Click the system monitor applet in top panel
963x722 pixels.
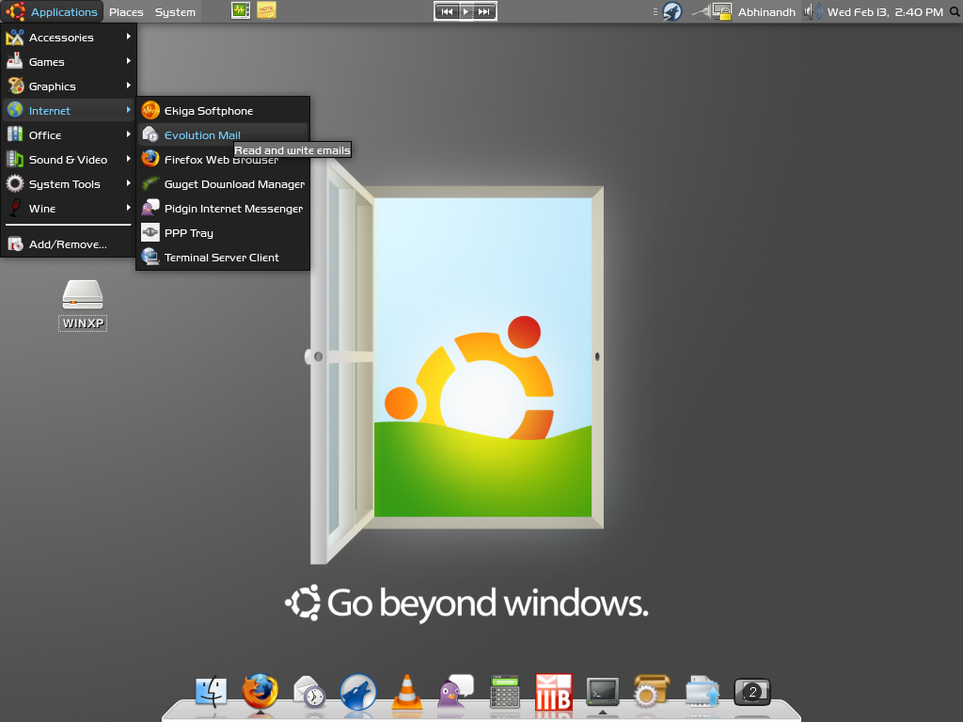pyautogui.click(x=240, y=11)
